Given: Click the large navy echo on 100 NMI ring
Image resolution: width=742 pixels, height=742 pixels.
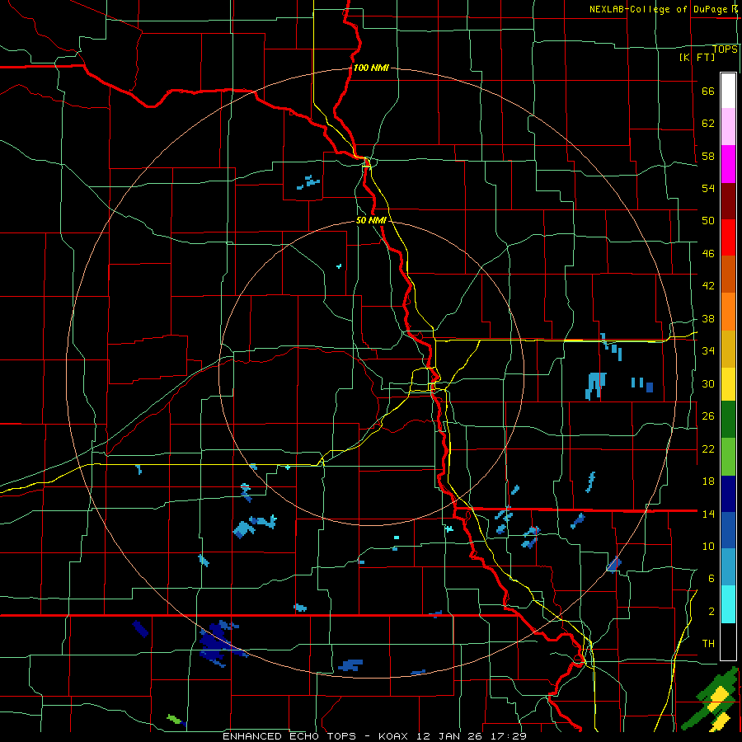Looking at the screenshot, I should [219, 642].
